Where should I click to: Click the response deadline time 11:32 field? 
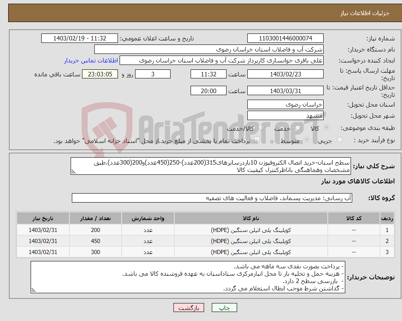point(209,74)
